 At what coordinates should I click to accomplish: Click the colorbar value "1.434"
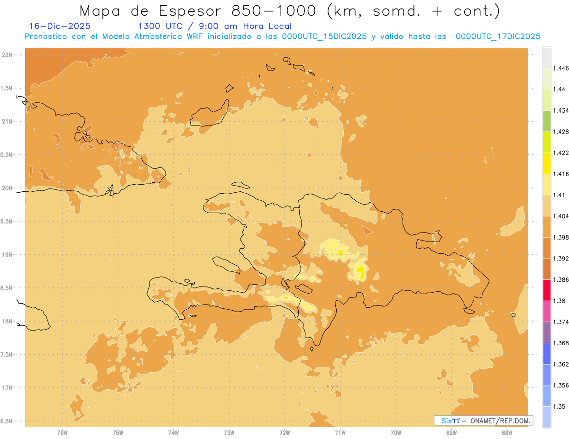pos(561,110)
